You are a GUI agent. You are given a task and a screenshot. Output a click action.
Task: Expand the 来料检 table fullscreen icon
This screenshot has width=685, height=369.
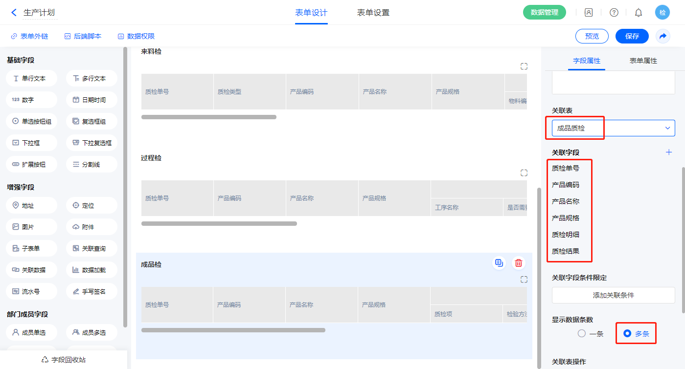524,66
